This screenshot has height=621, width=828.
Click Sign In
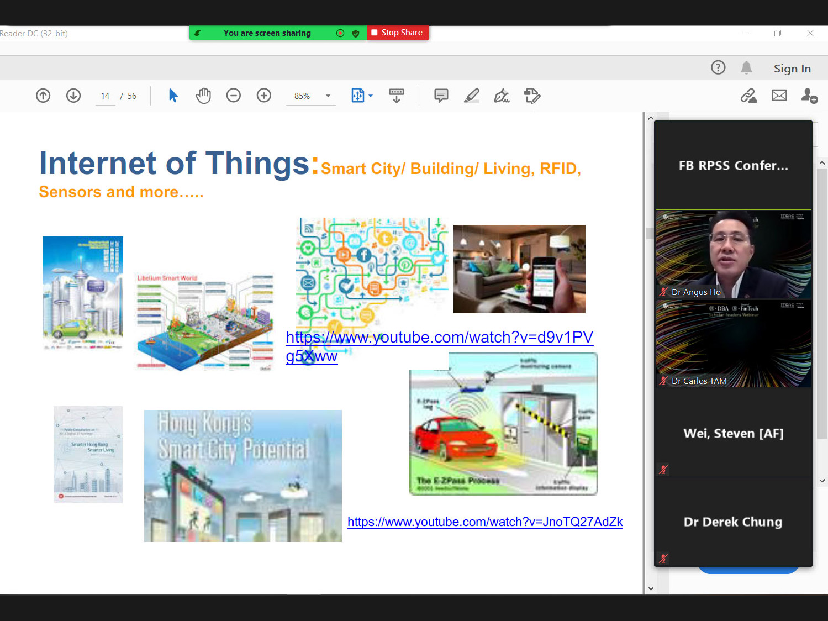(792, 69)
